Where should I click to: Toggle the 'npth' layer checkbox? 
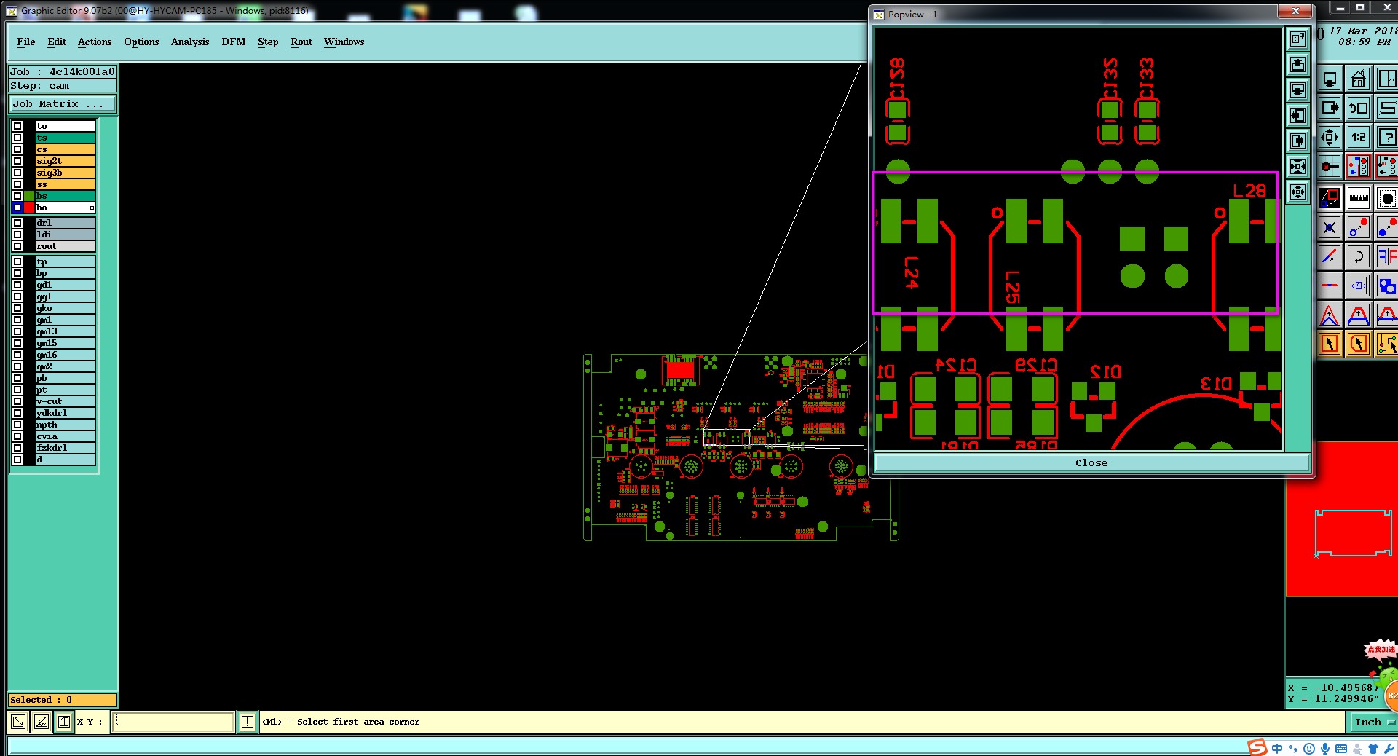pyautogui.click(x=17, y=425)
